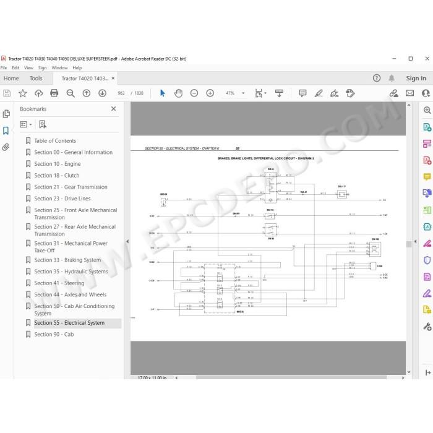The image size is (433, 433).
Task: Open the right pane search tool
Action: click(x=427, y=110)
